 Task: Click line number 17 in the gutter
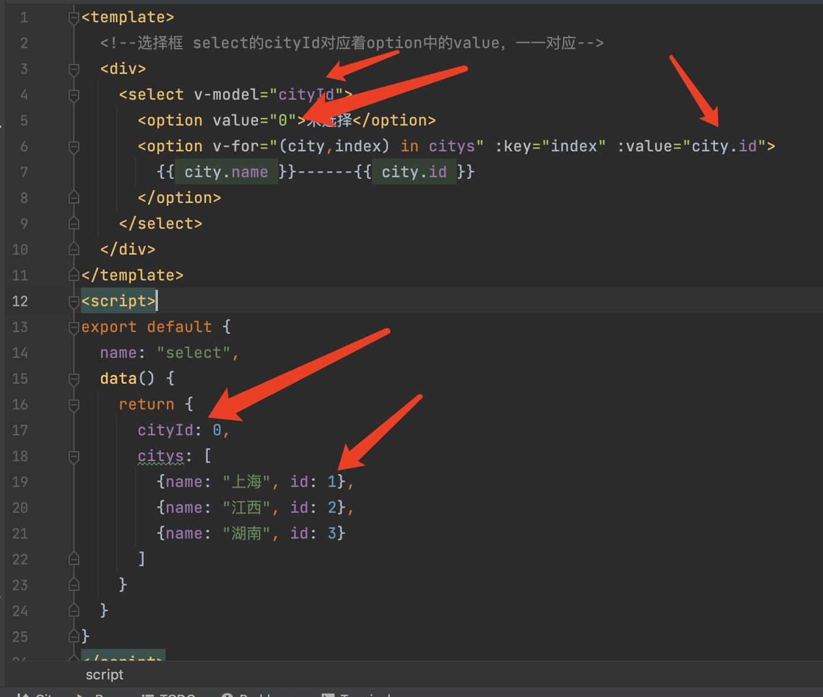[x=20, y=431]
